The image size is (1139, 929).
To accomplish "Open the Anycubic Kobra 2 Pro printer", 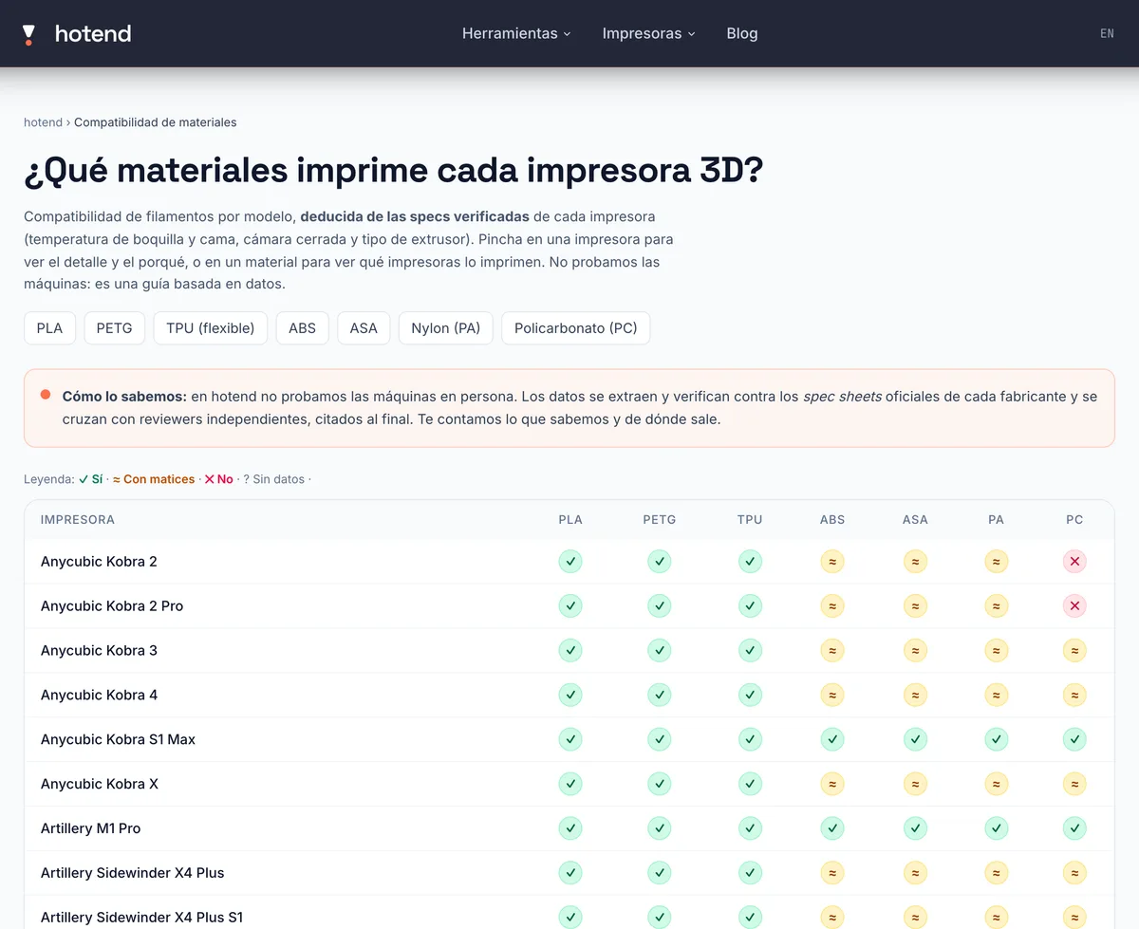I will 112,606.
